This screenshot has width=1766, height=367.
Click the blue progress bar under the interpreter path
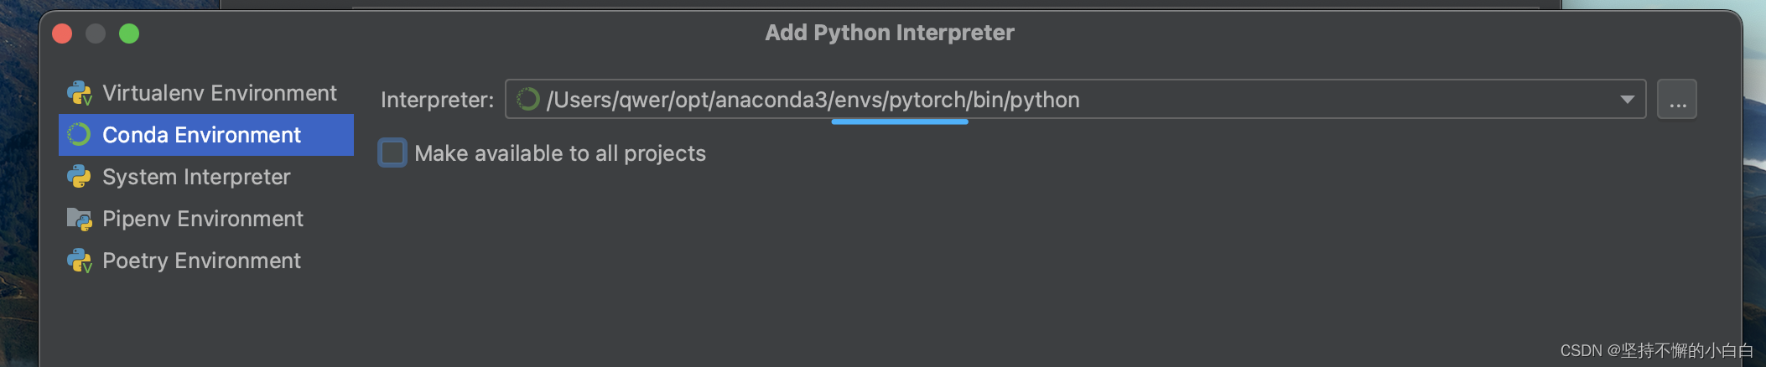[x=900, y=121]
